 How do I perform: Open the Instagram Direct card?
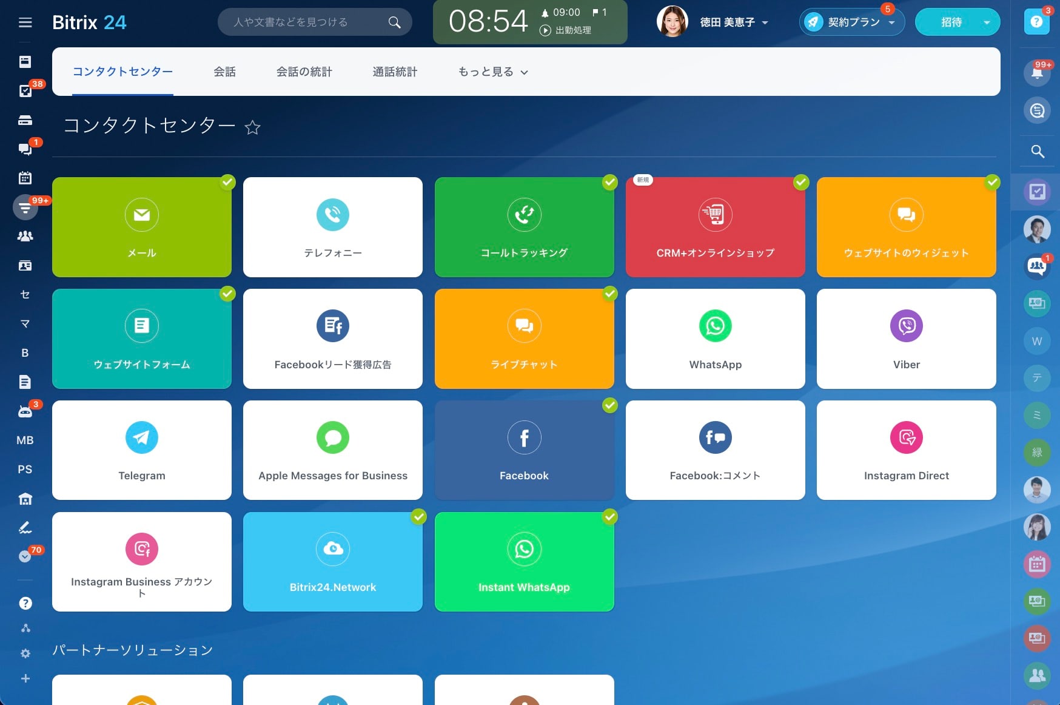[907, 450]
